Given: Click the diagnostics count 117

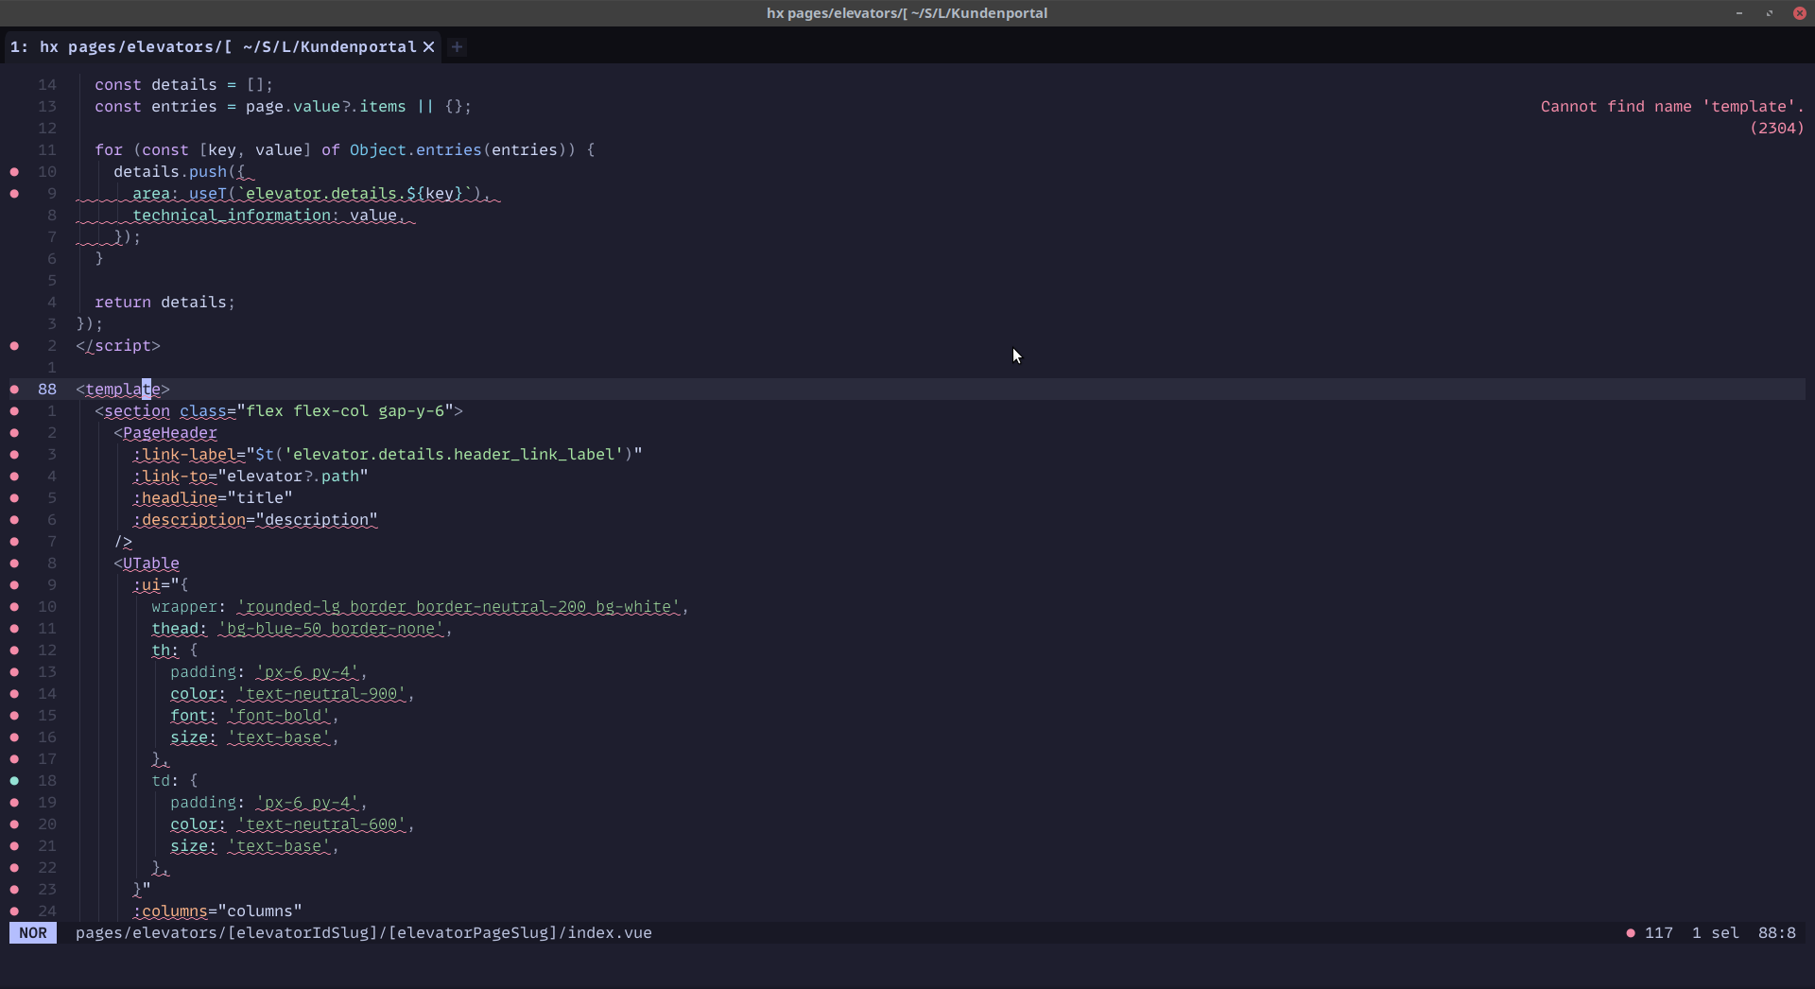Looking at the screenshot, I should pyautogui.click(x=1659, y=933).
